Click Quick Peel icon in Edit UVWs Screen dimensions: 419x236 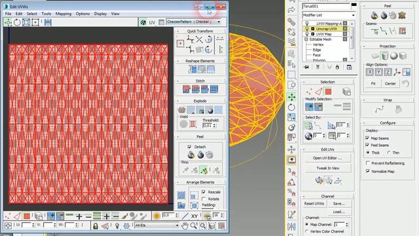click(191, 155)
